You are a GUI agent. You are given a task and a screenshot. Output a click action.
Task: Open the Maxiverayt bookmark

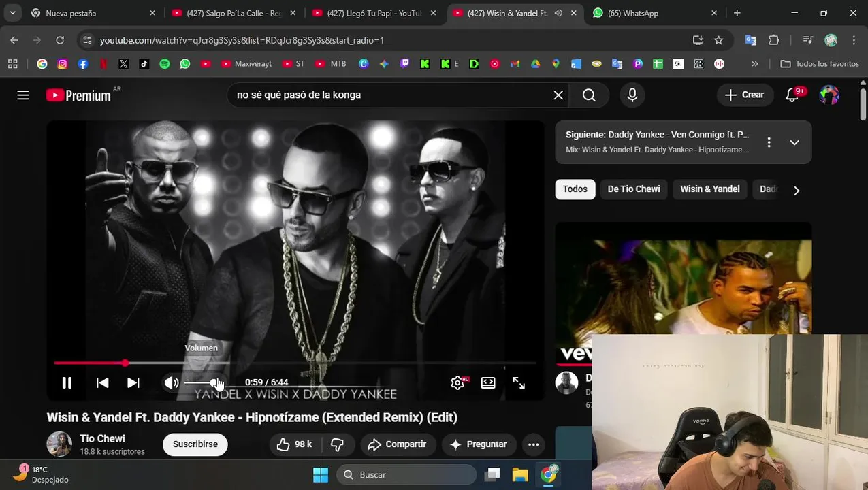click(x=246, y=64)
